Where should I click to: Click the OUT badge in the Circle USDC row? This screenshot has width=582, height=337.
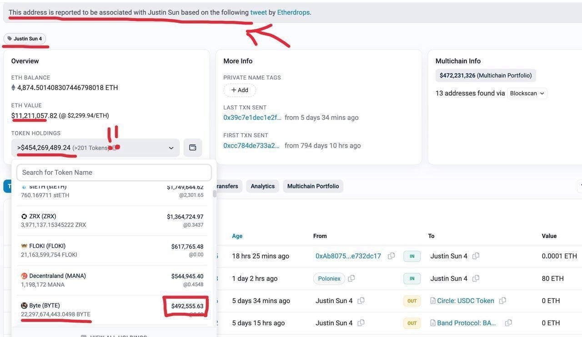(x=412, y=301)
